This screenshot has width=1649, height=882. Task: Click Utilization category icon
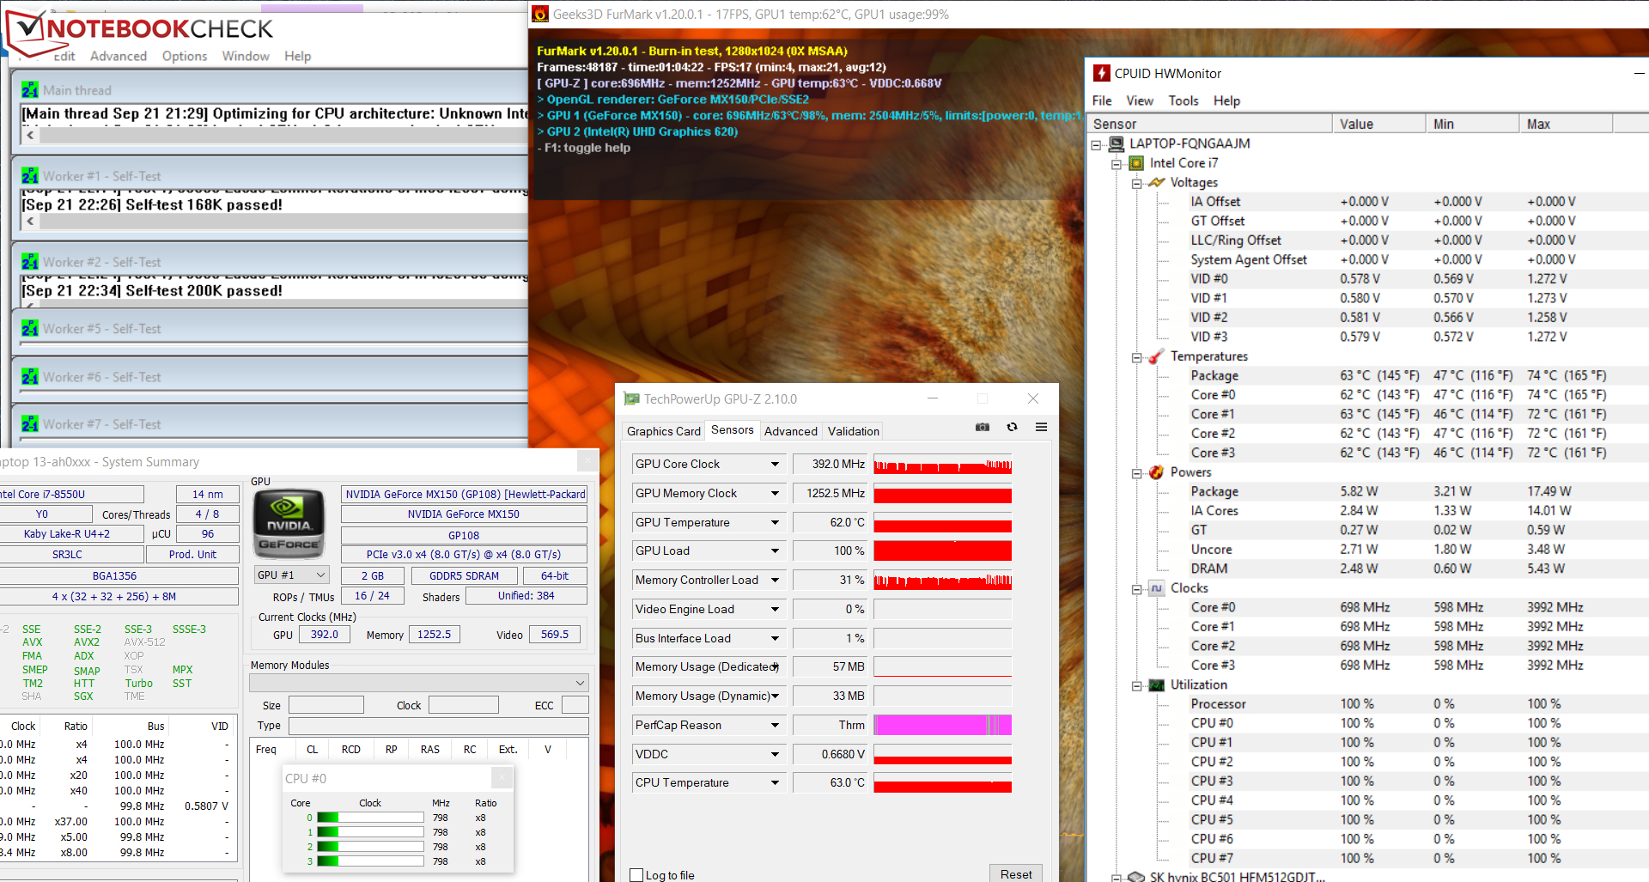(x=1157, y=684)
